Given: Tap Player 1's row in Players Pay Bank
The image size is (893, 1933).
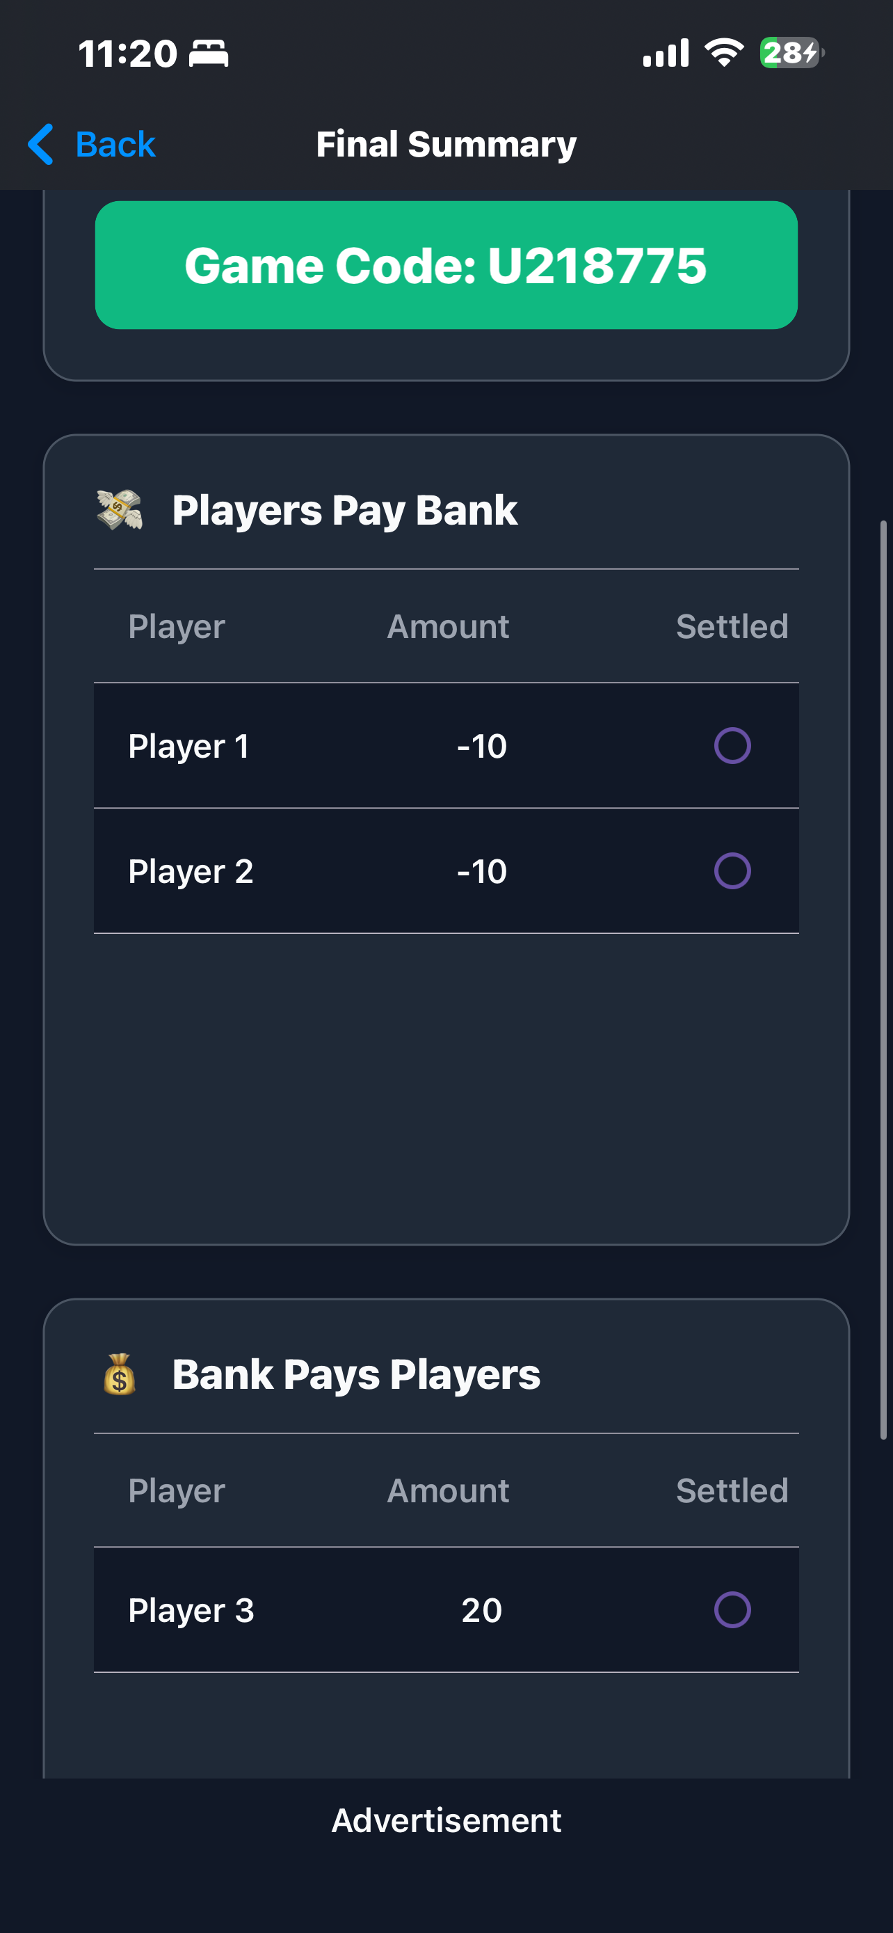Looking at the screenshot, I should click(x=300, y=745).
